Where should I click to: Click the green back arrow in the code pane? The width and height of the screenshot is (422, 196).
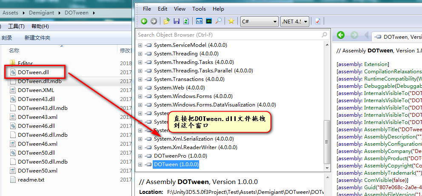(341, 35)
